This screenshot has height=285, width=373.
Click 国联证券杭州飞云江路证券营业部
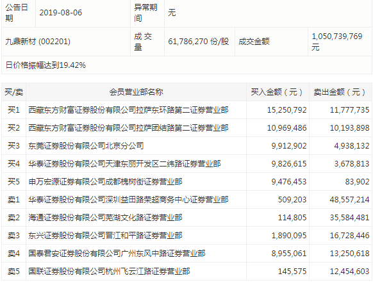[109, 271]
